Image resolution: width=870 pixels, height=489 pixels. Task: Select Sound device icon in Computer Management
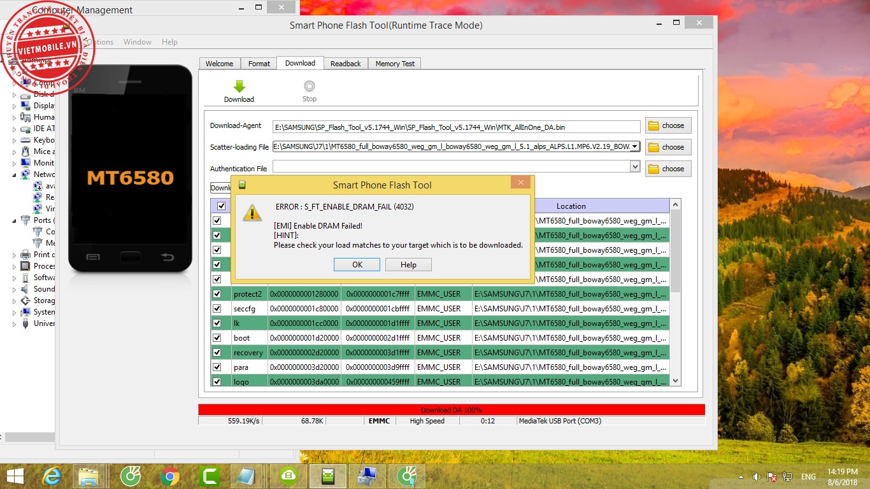click(x=25, y=289)
